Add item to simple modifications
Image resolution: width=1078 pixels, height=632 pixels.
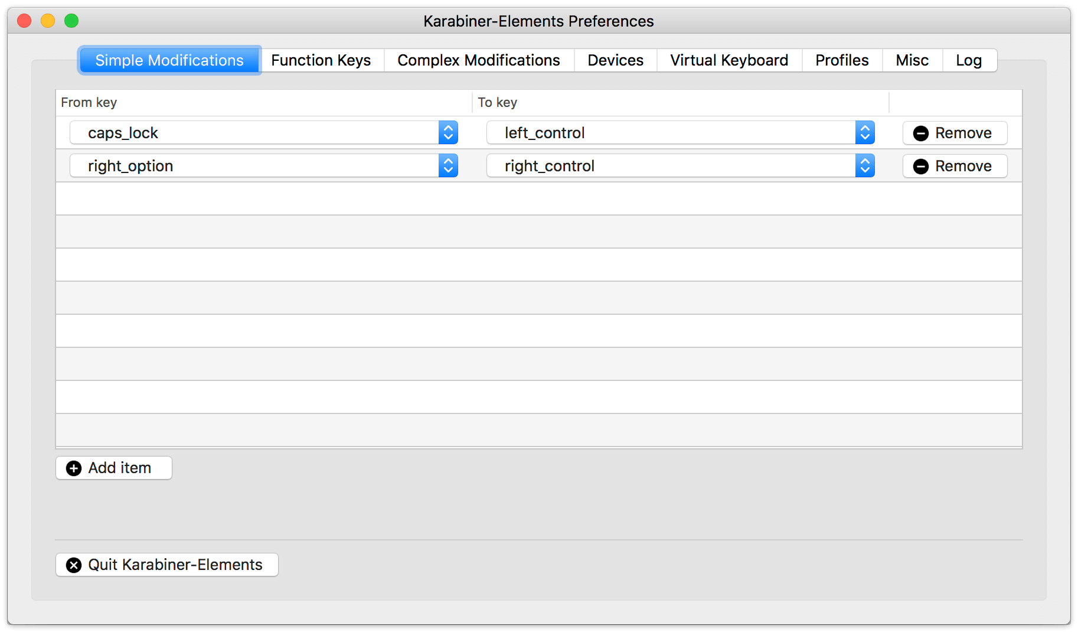[x=114, y=468]
